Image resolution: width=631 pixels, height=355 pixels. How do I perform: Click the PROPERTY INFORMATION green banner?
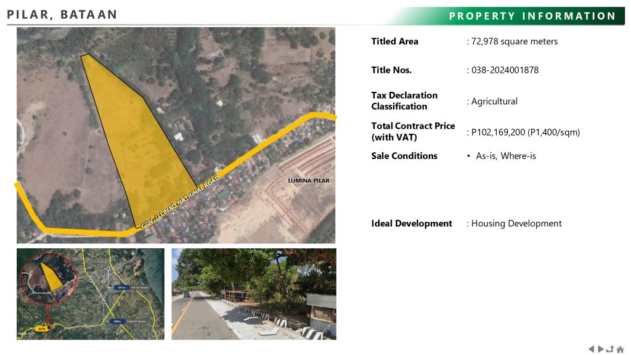point(532,16)
